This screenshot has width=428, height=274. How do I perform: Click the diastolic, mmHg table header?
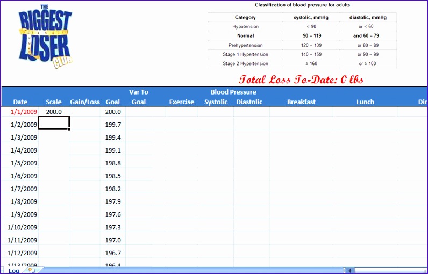point(368,17)
